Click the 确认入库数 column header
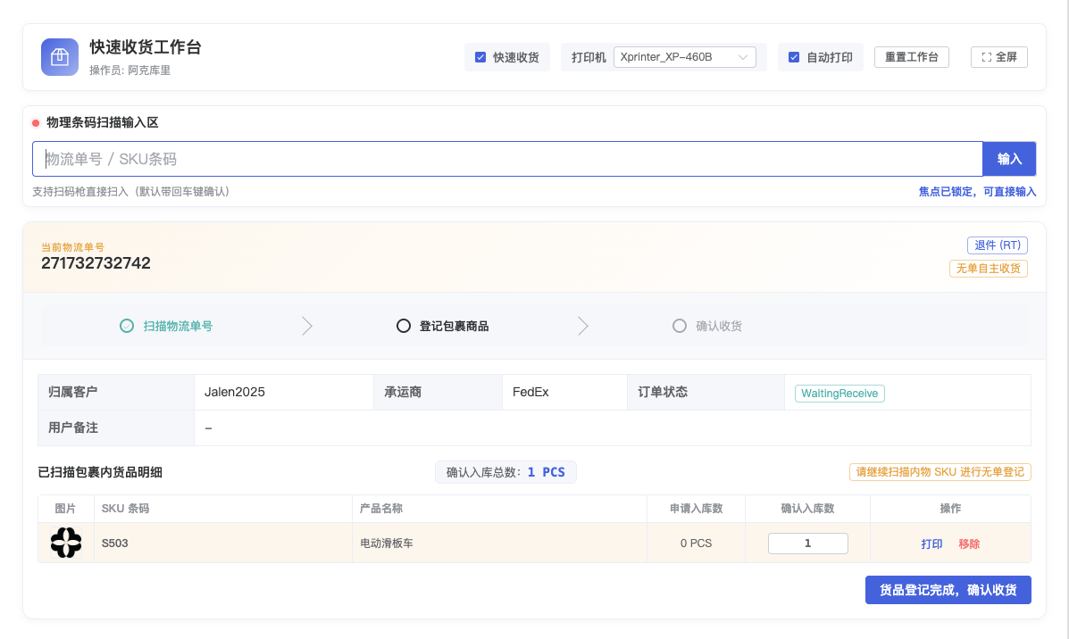This screenshot has width=1069, height=639. coord(807,508)
